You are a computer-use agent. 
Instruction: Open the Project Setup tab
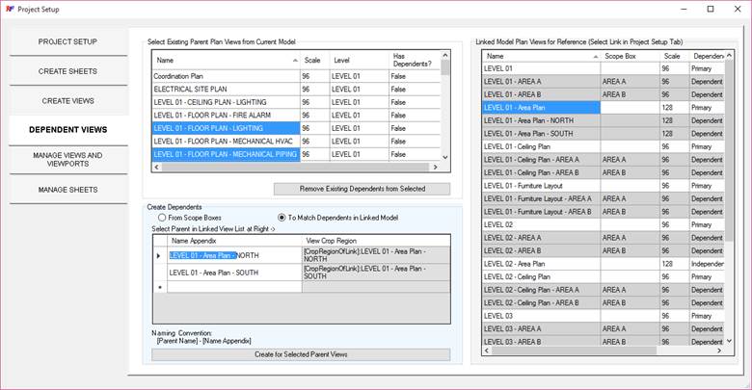click(68, 42)
